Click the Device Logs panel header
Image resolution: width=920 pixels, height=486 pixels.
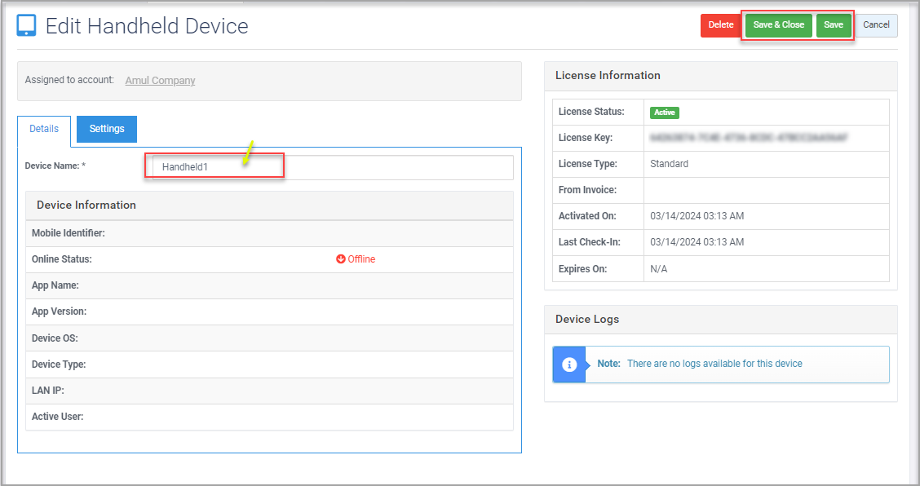pyautogui.click(x=720, y=320)
